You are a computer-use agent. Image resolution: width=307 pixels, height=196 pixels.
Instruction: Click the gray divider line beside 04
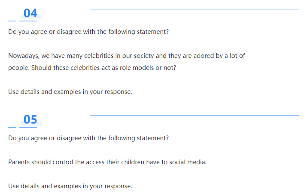(194, 9)
